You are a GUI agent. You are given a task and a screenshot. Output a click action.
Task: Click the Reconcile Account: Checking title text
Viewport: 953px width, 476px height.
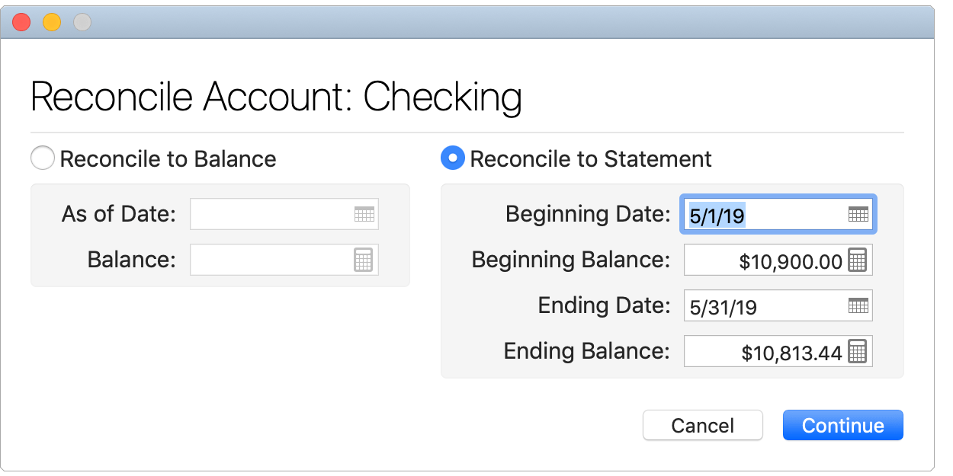point(276,97)
